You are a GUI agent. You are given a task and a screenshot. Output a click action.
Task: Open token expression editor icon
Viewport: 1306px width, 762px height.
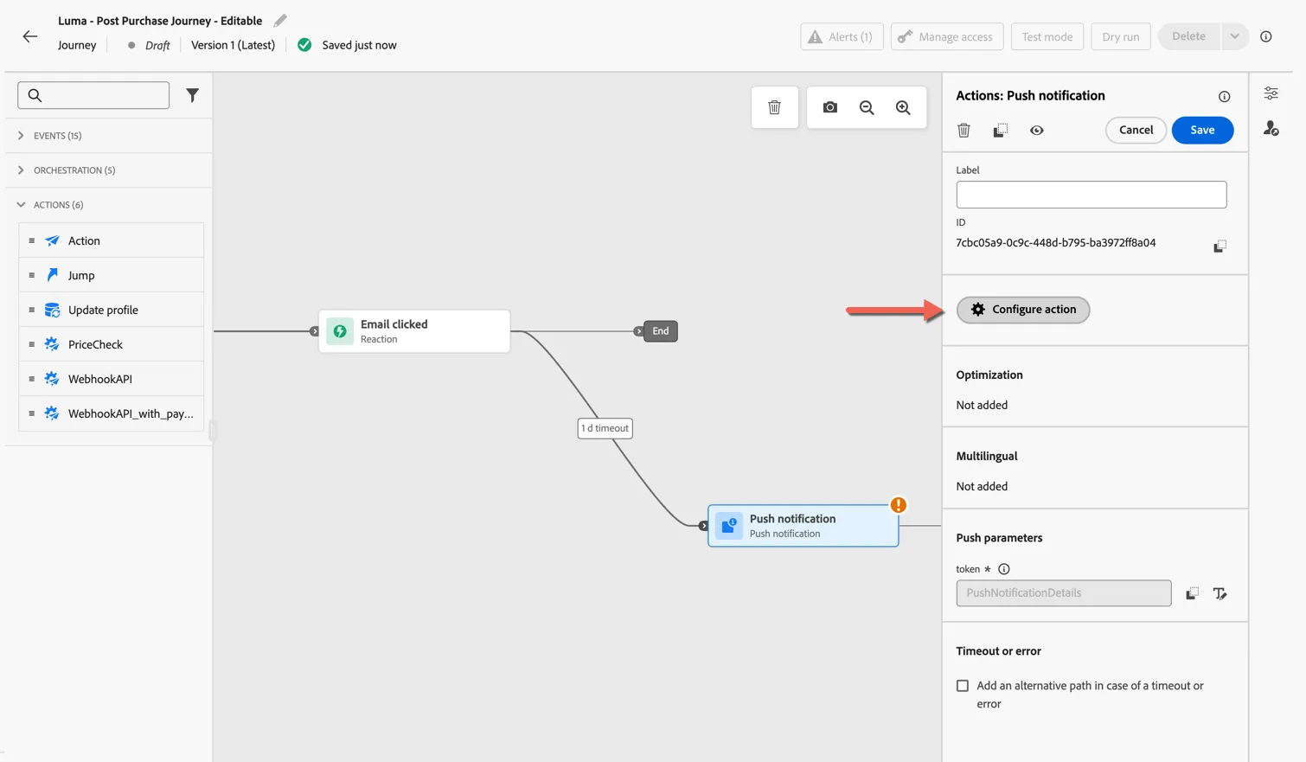pyautogui.click(x=1220, y=593)
